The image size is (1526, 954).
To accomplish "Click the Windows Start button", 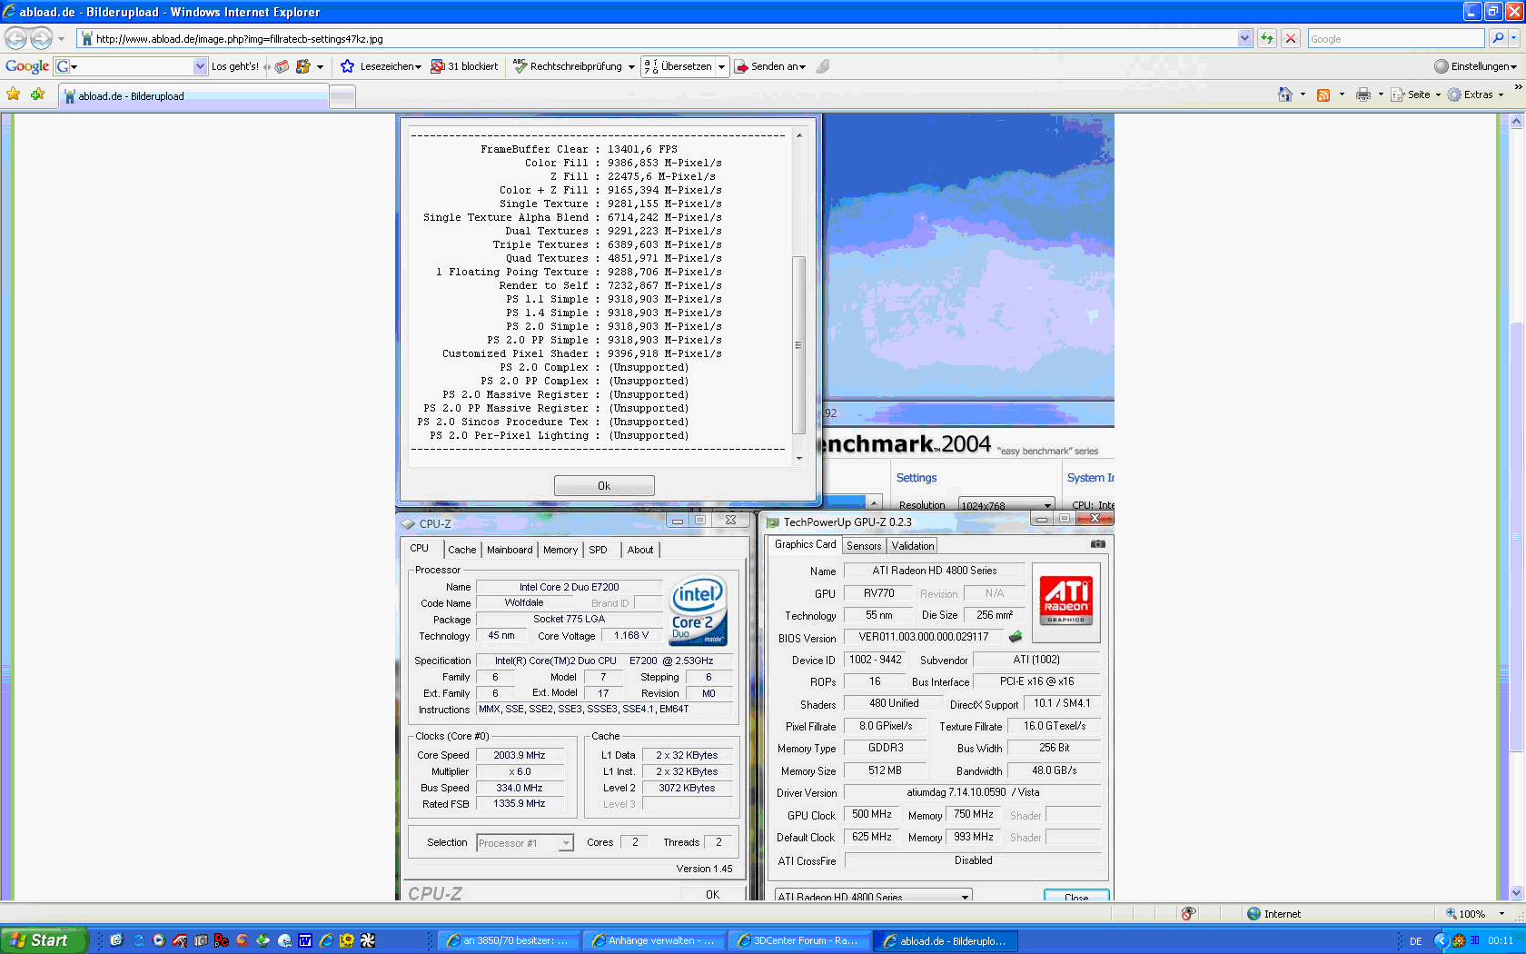I will [x=44, y=940].
